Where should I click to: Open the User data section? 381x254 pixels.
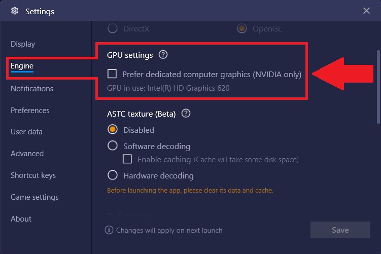[x=26, y=132]
